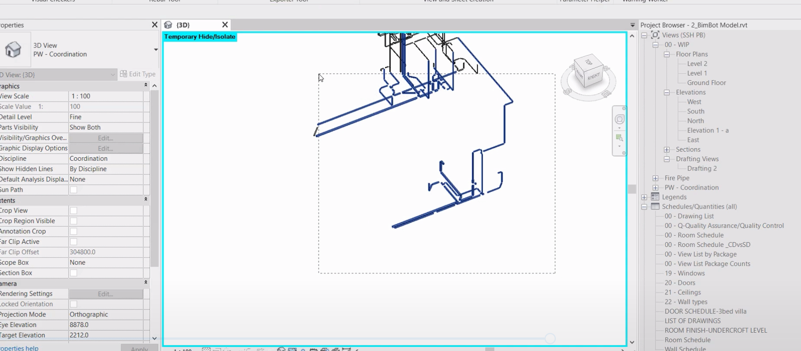Collapse the Drafting Views node
801x351 pixels.
tap(667, 159)
